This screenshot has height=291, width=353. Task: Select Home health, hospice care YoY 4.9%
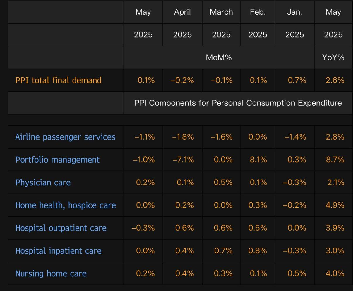[335, 205]
